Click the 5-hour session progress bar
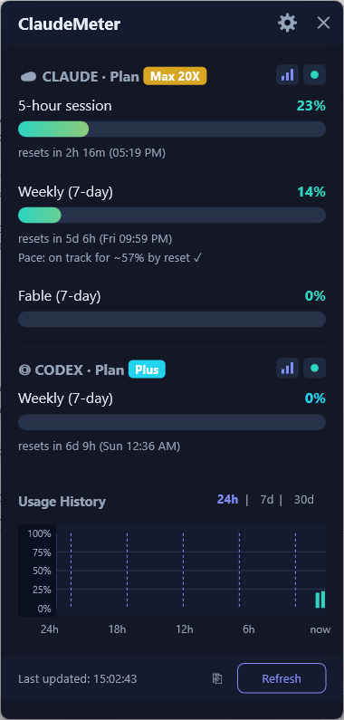The height and width of the screenshot is (720, 344). point(172,129)
